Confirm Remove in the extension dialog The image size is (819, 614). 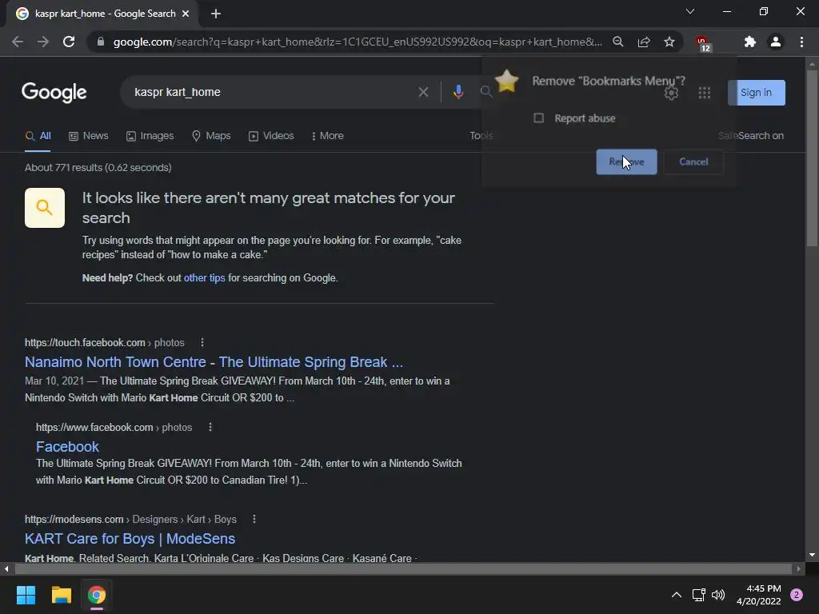(626, 161)
